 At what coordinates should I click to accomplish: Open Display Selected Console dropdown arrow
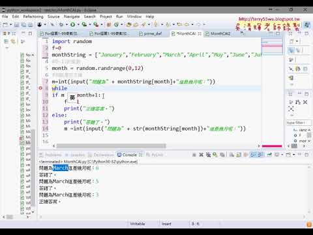pyautogui.click(x=282, y=155)
